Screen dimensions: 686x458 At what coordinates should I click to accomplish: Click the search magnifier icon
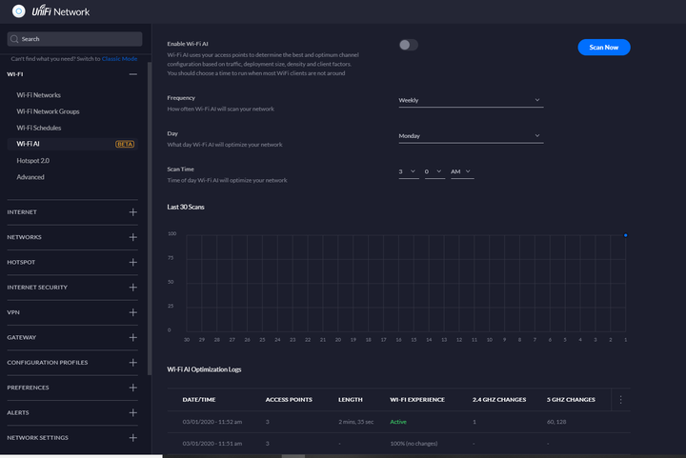click(14, 39)
